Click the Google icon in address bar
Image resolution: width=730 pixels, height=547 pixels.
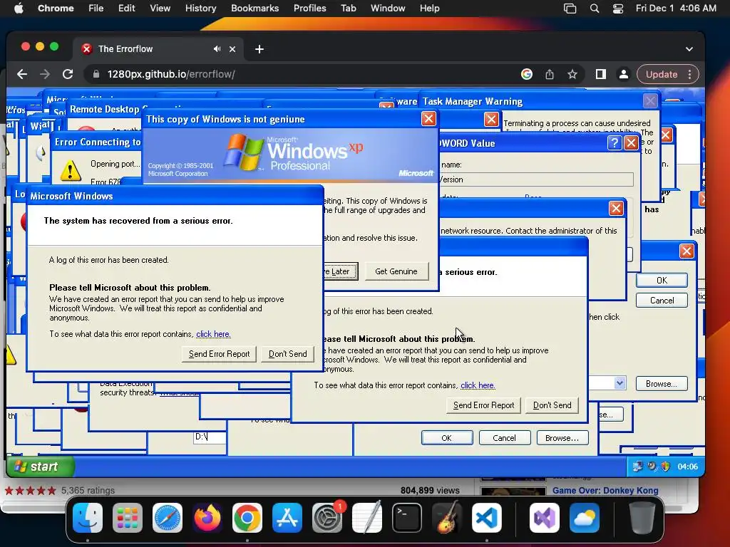point(527,74)
